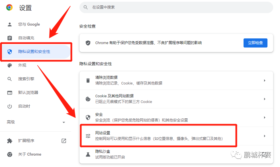280x167 pixels.
Task: Expand the 高级 section arrow
Action: point(64,122)
